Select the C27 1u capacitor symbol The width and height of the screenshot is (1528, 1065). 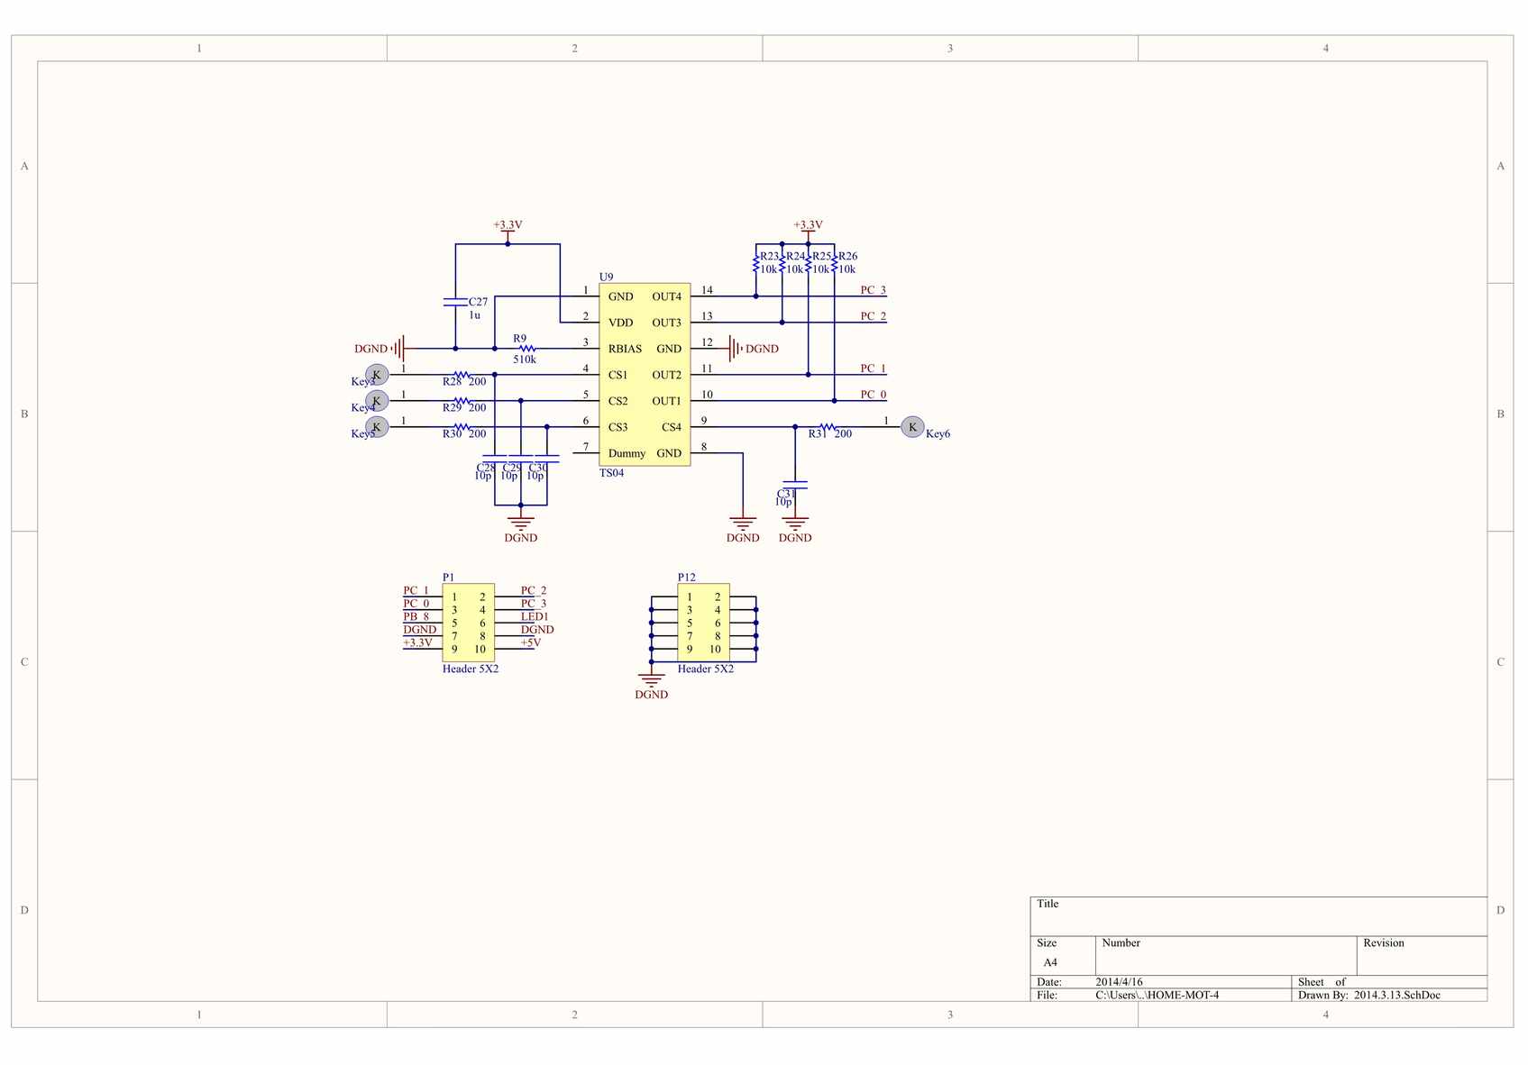tap(455, 302)
